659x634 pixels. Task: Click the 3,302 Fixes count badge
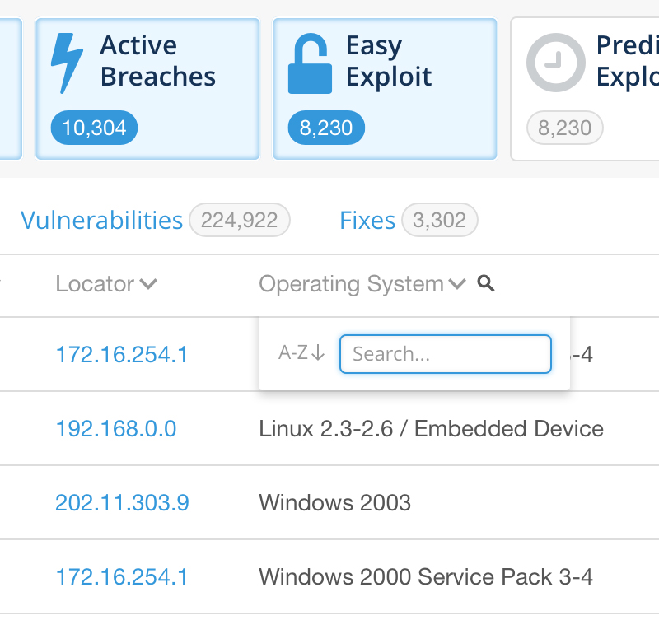(440, 220)
